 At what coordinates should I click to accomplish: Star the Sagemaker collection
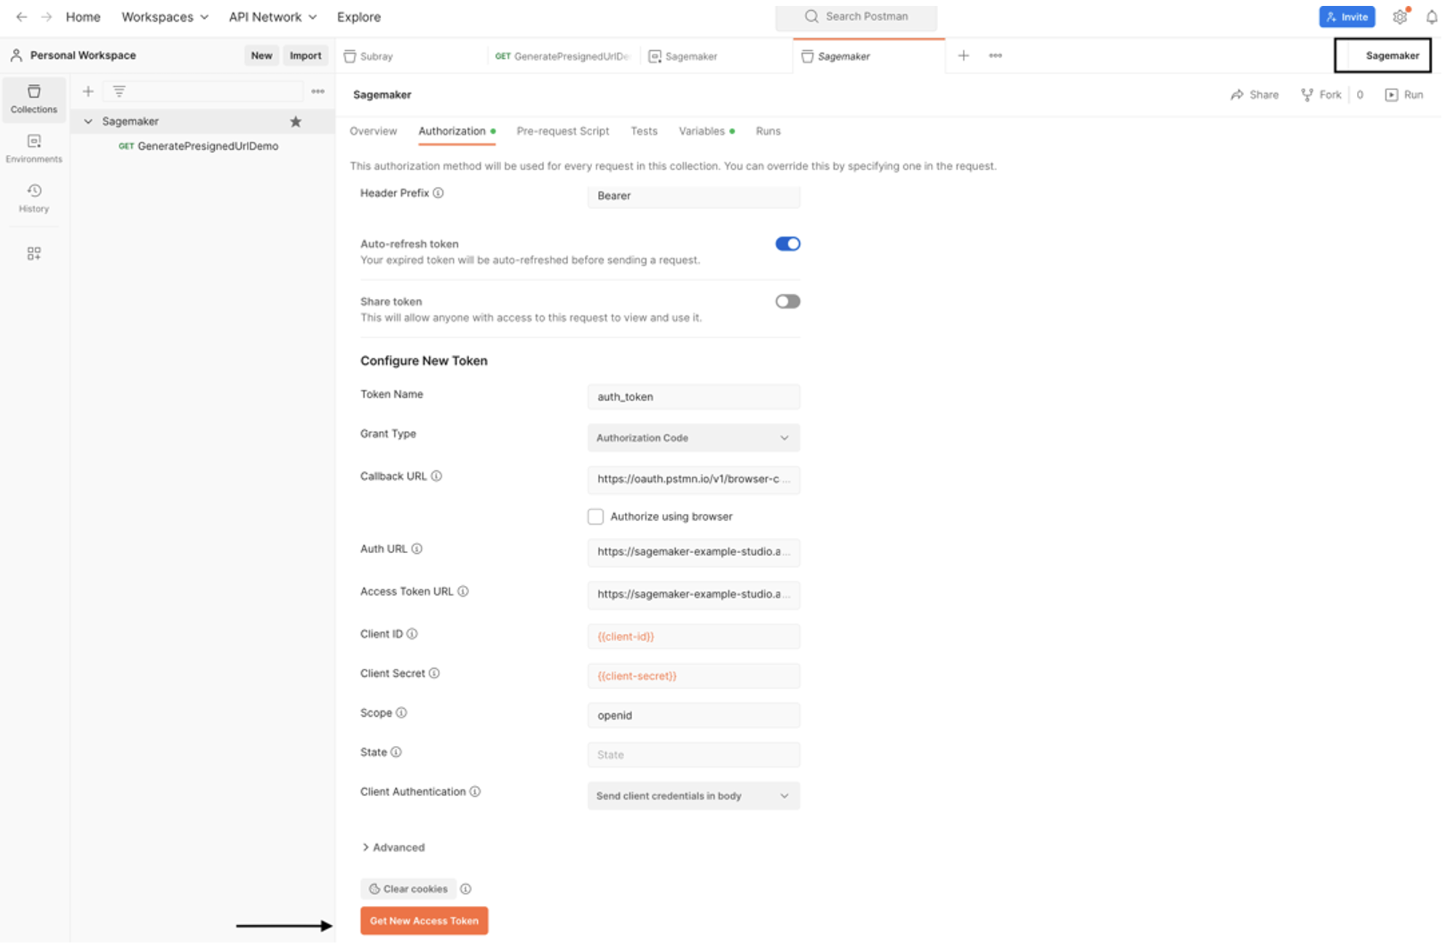coord(296,122)
